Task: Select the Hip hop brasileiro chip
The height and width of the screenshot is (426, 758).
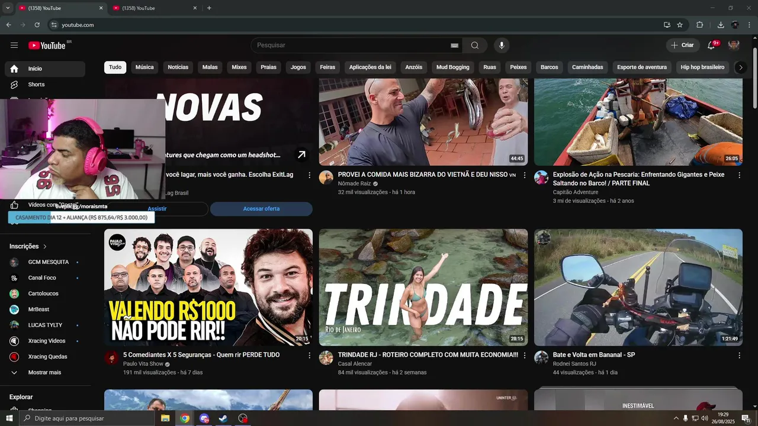Action: click(x=702, y=67)
